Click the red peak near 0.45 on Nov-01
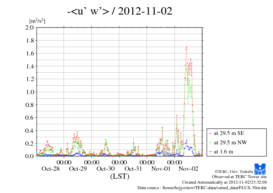This screenshot has height=193, width=273. [162, 128]
